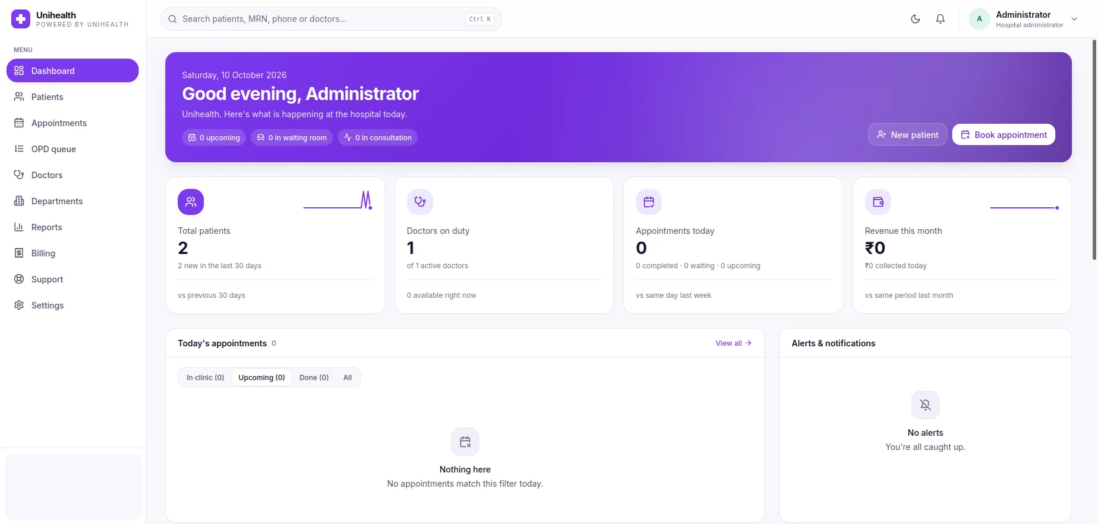Click the Settings gear icon
Viewport: 1098px width, 524px height.
point(19,305)
